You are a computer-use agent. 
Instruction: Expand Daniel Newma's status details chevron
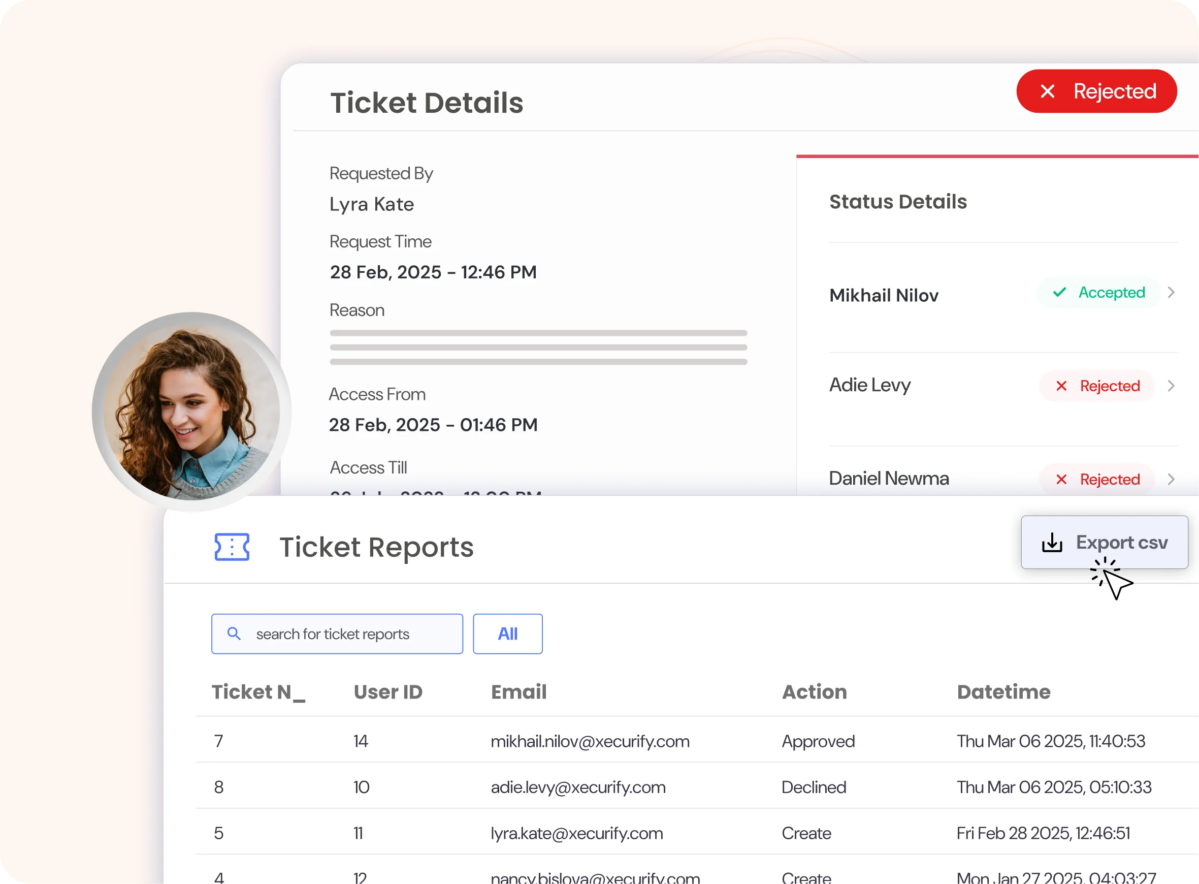pos(1172,479)
